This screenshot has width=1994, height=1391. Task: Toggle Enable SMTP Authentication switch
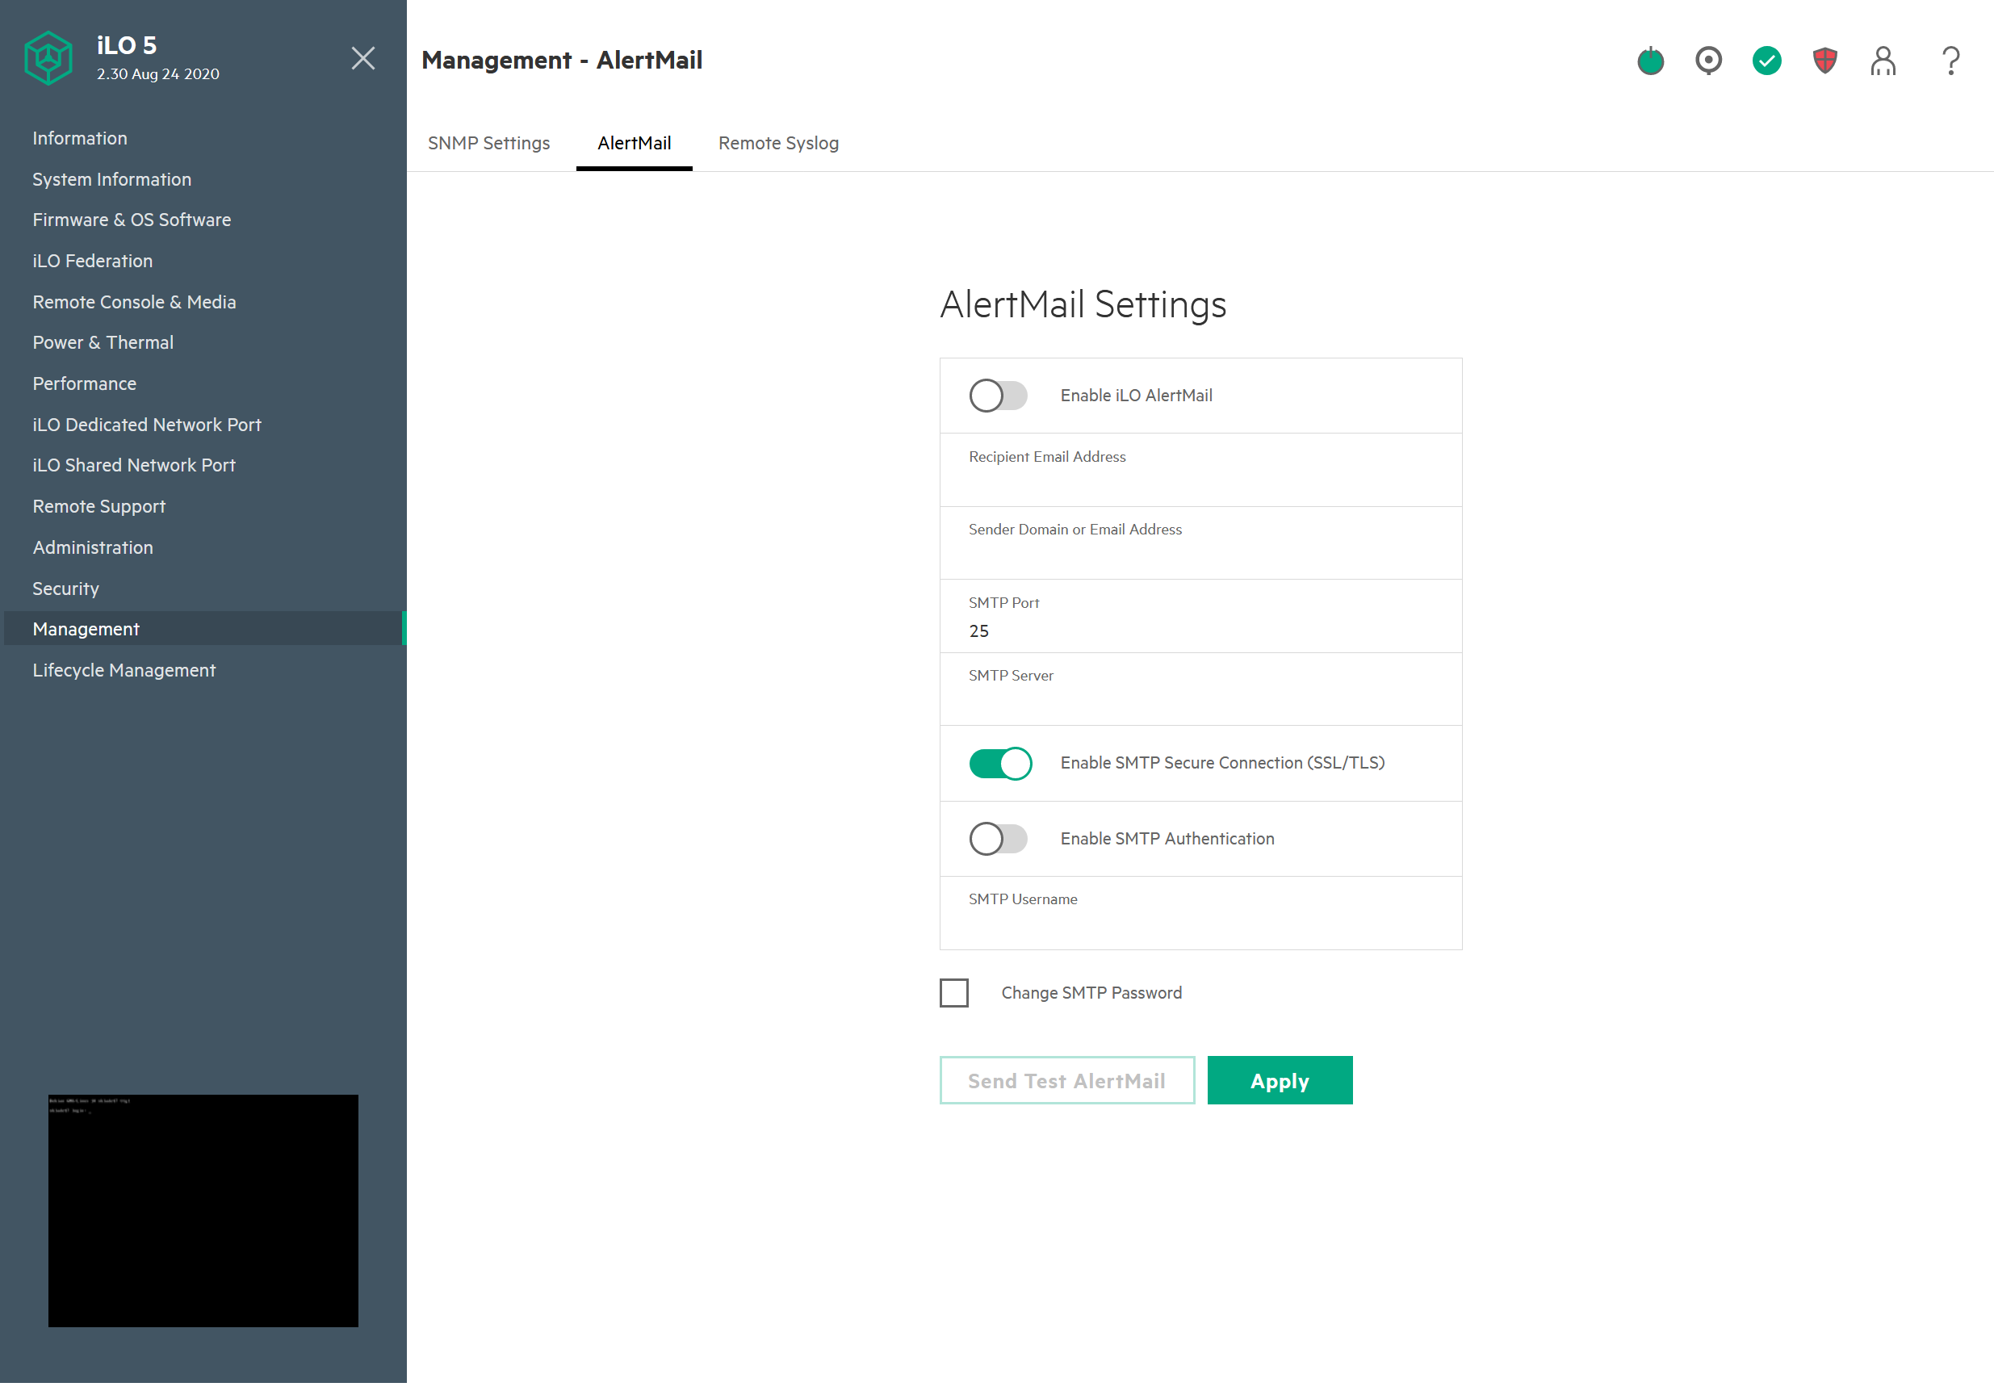999,839
